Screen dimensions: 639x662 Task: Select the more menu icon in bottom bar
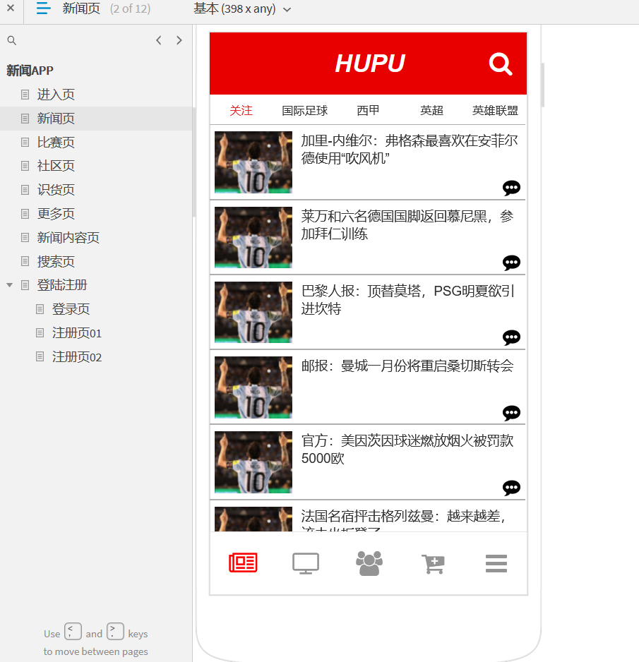coord(496,564)
